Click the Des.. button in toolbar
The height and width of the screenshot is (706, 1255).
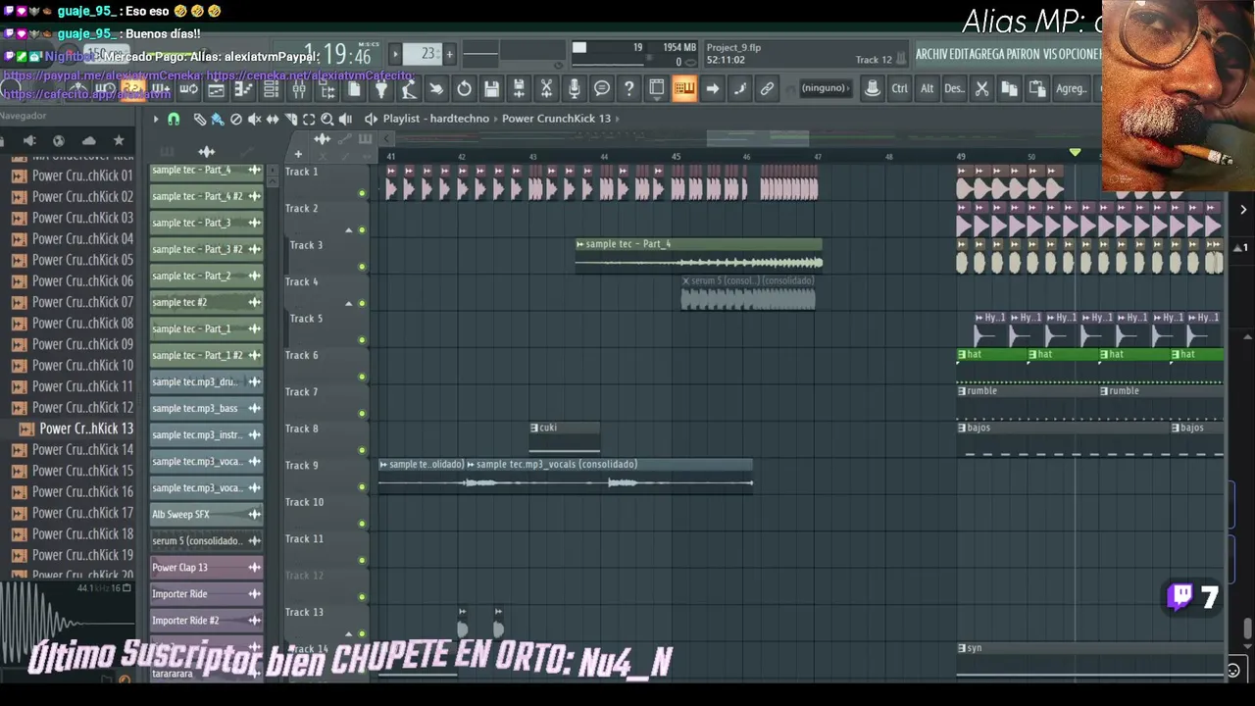[x=954, y=89]
